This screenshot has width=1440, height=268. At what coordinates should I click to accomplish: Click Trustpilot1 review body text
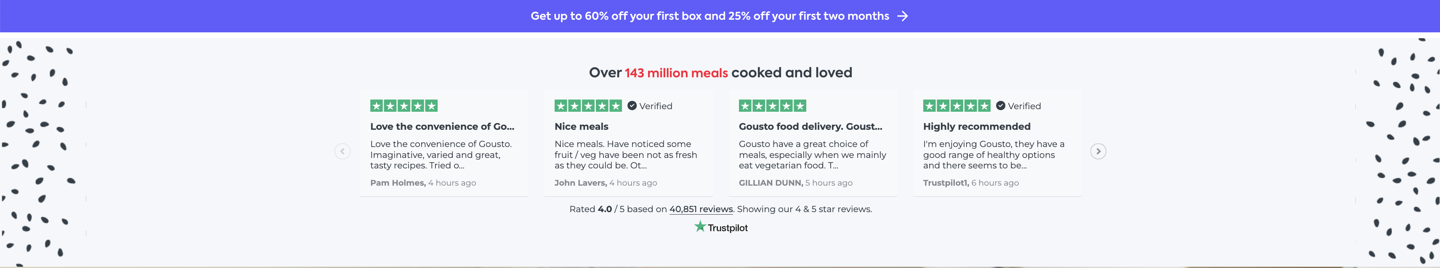point(994,155)
